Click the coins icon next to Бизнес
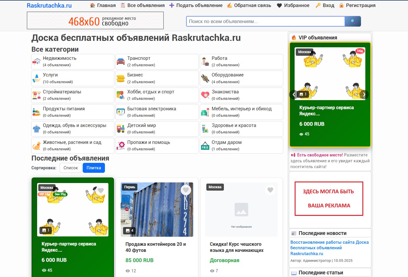 (x=121, y=78)
